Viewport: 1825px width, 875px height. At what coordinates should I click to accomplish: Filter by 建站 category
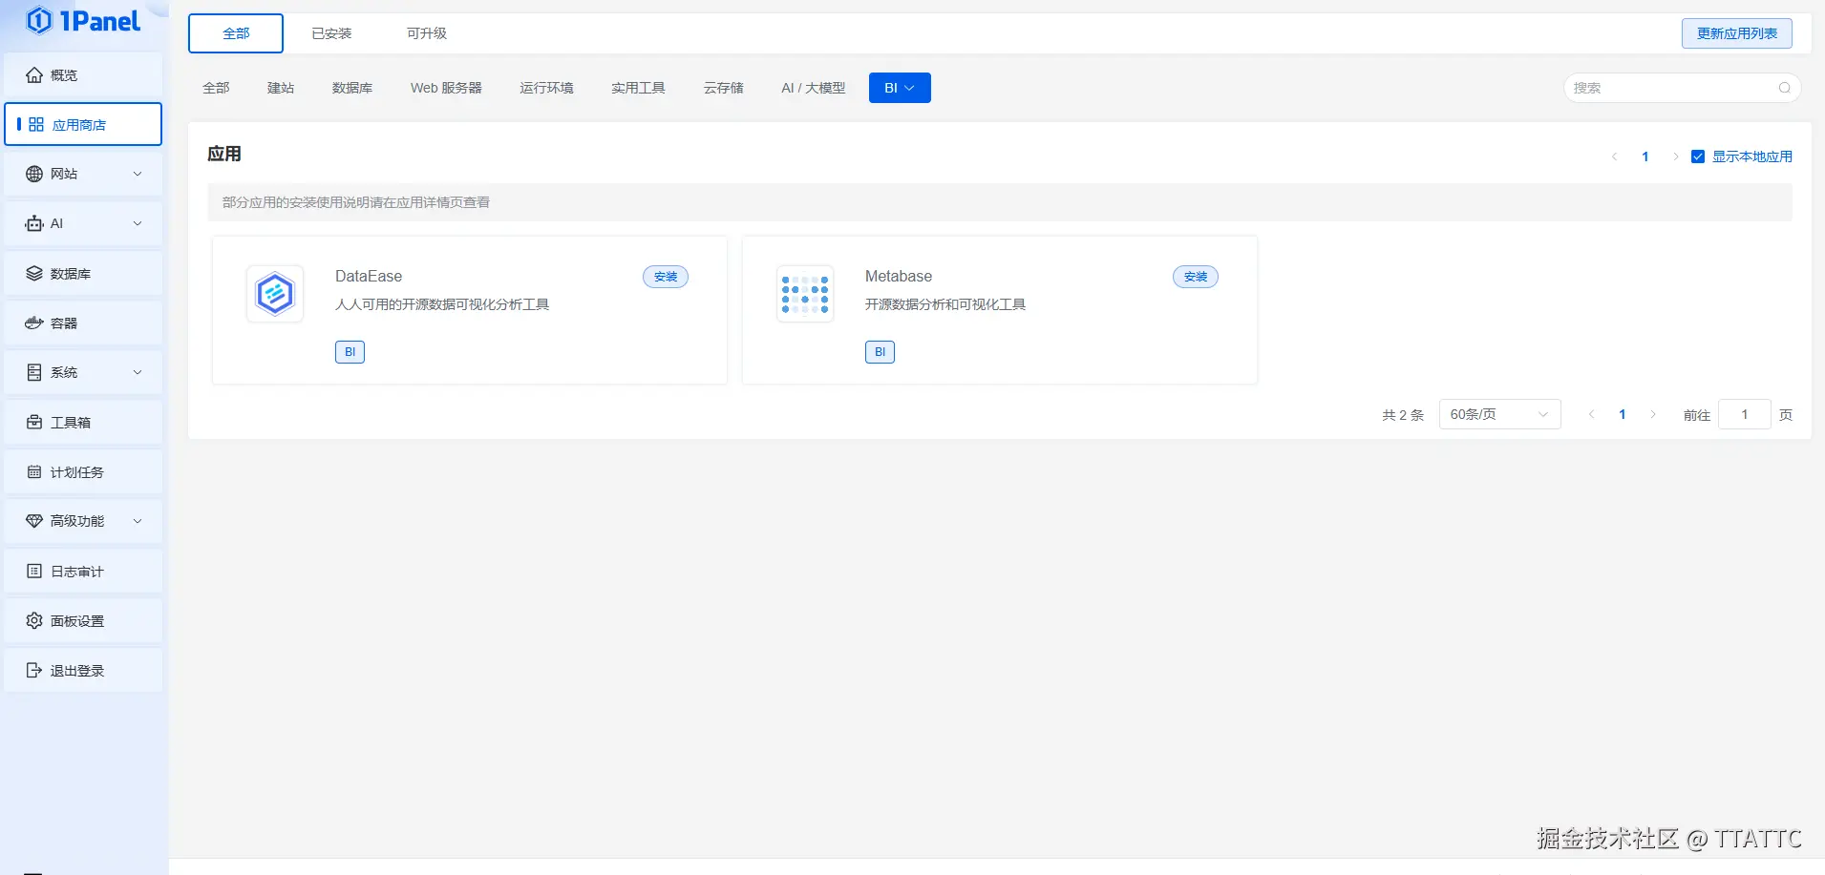click(281, 88)
